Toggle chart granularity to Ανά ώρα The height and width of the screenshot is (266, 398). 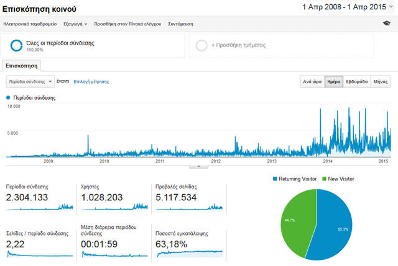tap(312, 81)
